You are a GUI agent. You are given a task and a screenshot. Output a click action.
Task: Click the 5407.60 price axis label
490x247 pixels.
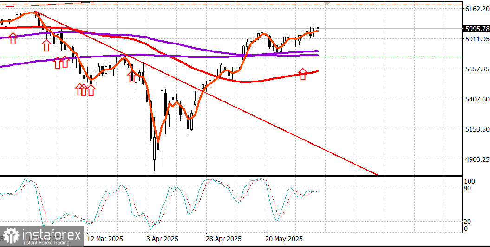tap(477, 99)
